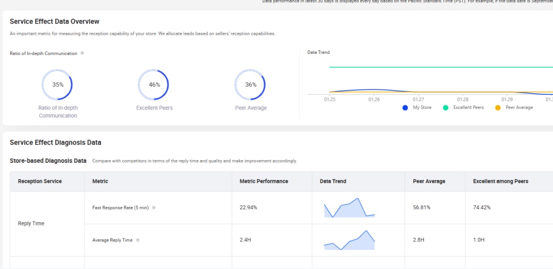
Task: Click the Data Trend chart title
Action: tap(319, 52)
